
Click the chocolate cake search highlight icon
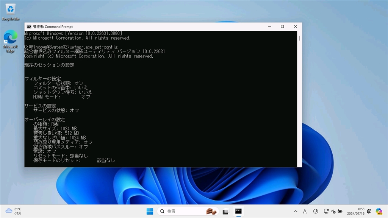click(211, 211)
